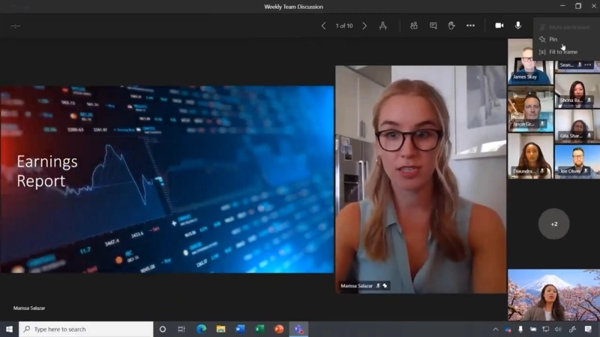Open the three-dot More actions menu
Viewport: 600px width, 337px height.
coord(470,26)
